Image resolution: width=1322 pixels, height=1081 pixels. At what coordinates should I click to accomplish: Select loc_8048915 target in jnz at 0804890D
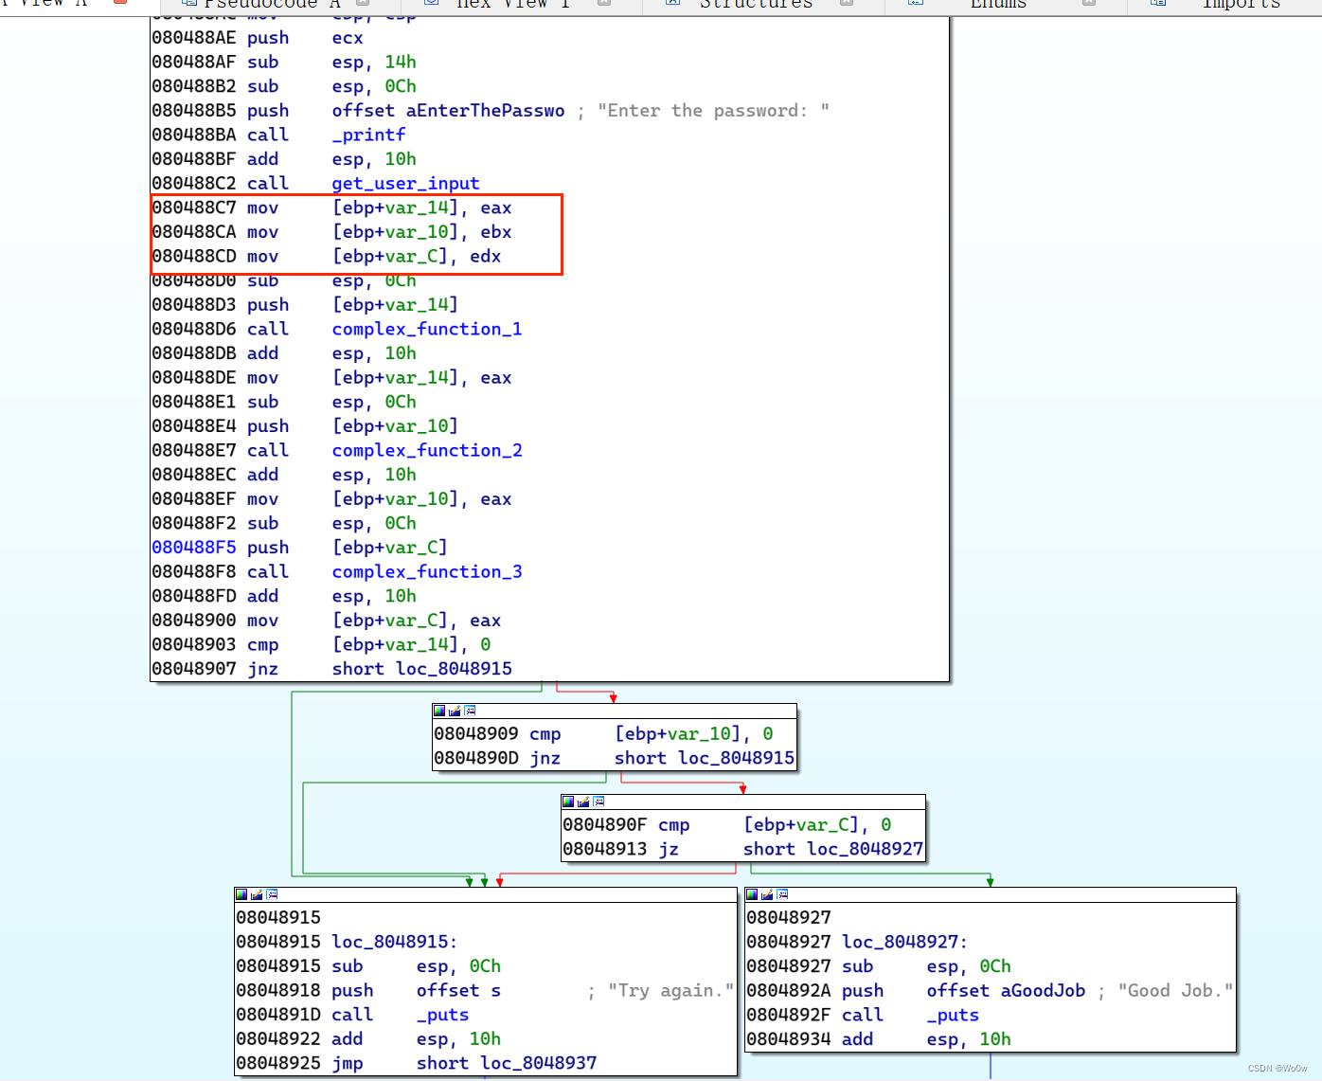point(736,758)
